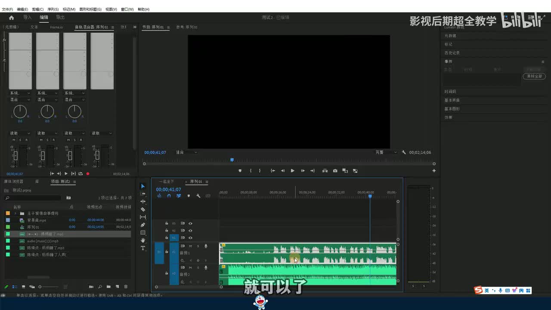This screenshot has width=551, height=310.
Task: Select the Hand tool
Action: coord(143,240)
